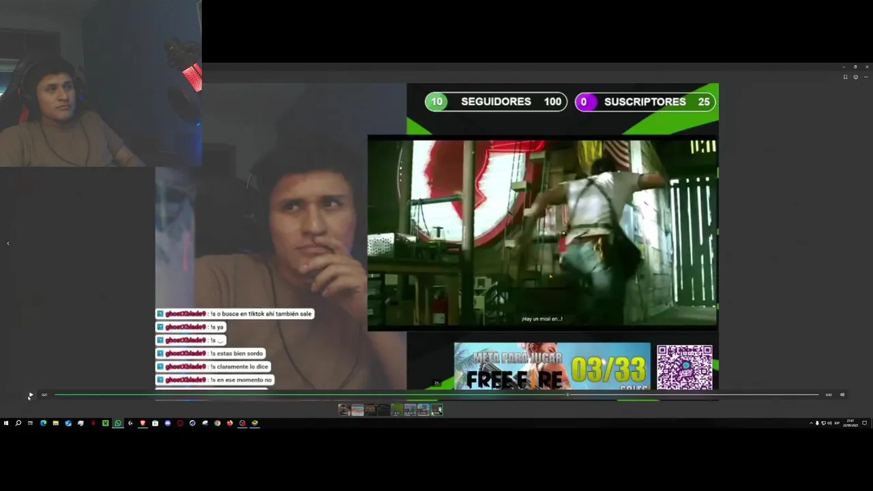
Task: Open the clock and calendar flyout
Action: click(850, 423)
